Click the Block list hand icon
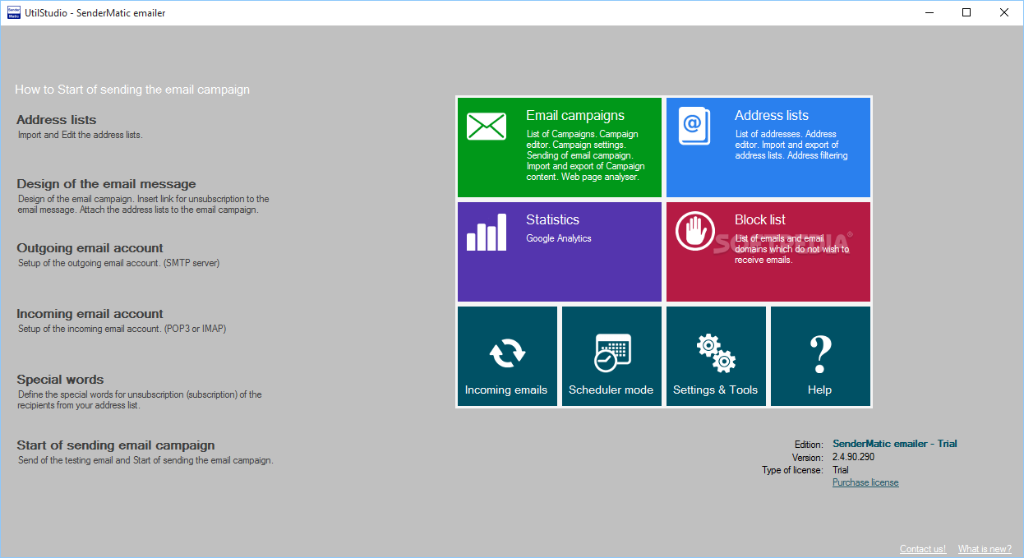1024x558 pixels. pos(695,231)
